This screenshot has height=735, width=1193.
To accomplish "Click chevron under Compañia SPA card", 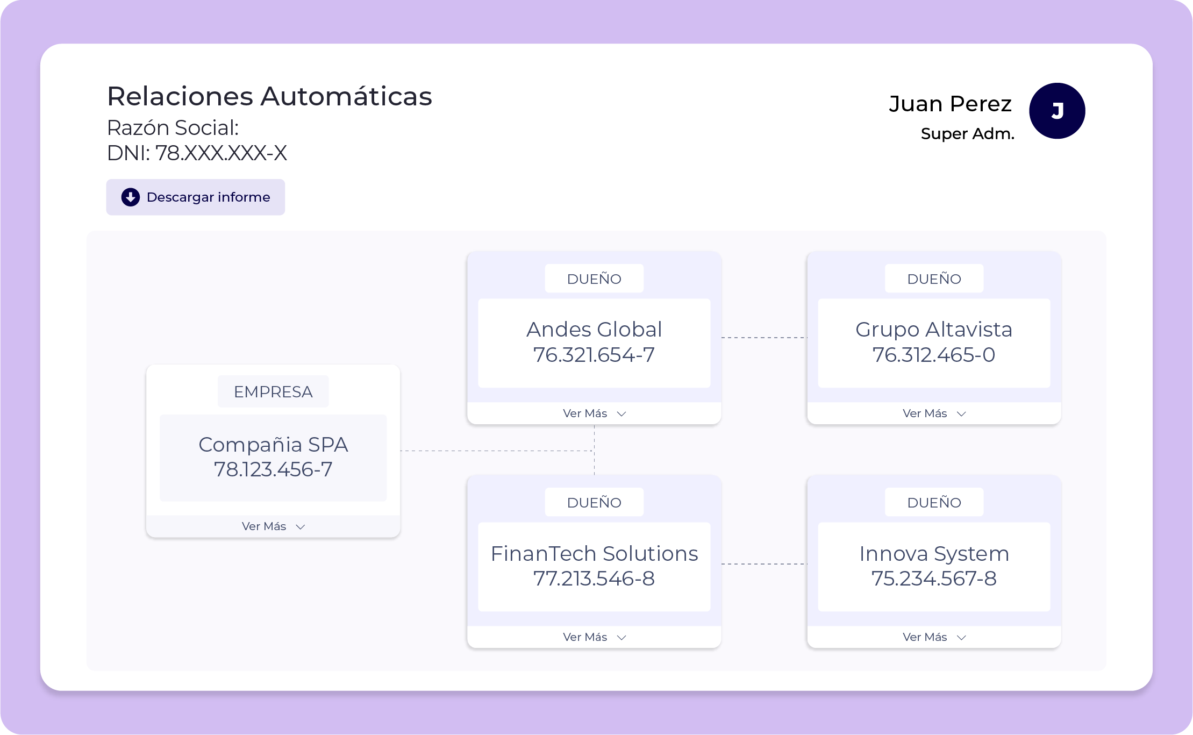I will tap(301, 527).
